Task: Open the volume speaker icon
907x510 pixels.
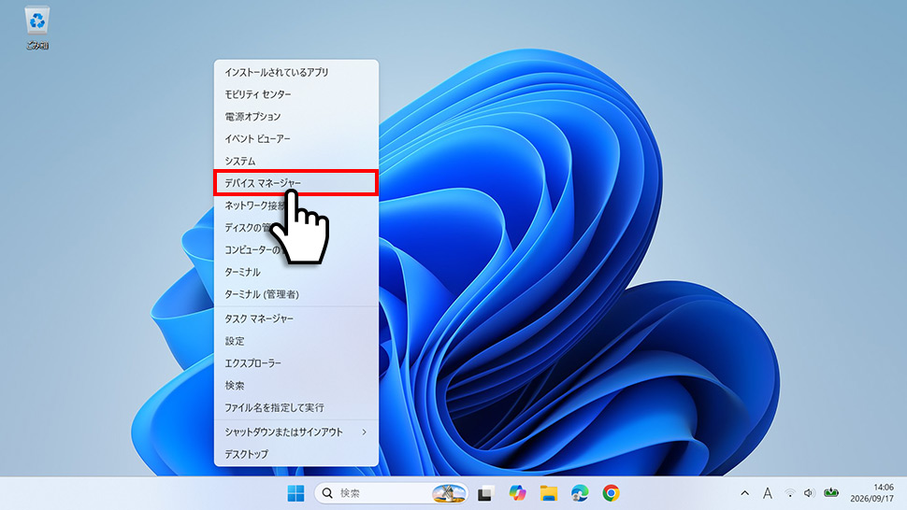Action: pyautogui.click(x=809, y=493)
